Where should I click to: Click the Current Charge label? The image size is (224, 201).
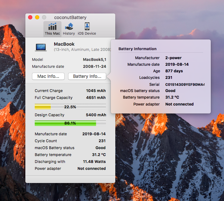49,91
